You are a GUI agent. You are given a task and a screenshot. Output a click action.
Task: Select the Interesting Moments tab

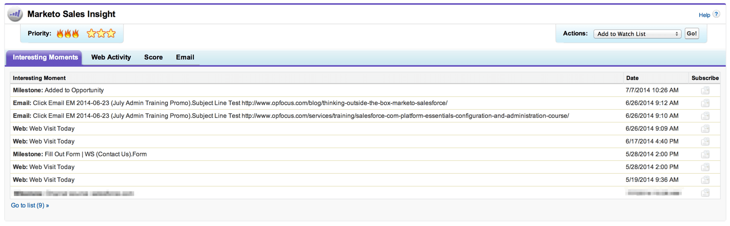[x=45, y=57]
